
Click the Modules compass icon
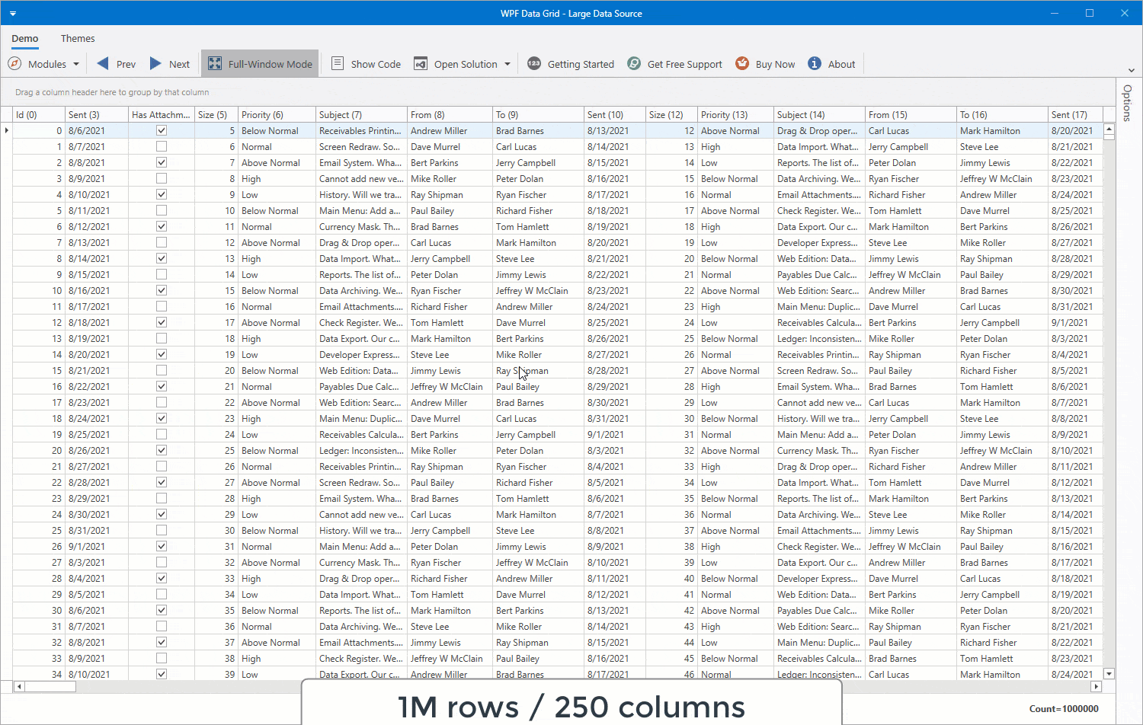pos(14,64)
